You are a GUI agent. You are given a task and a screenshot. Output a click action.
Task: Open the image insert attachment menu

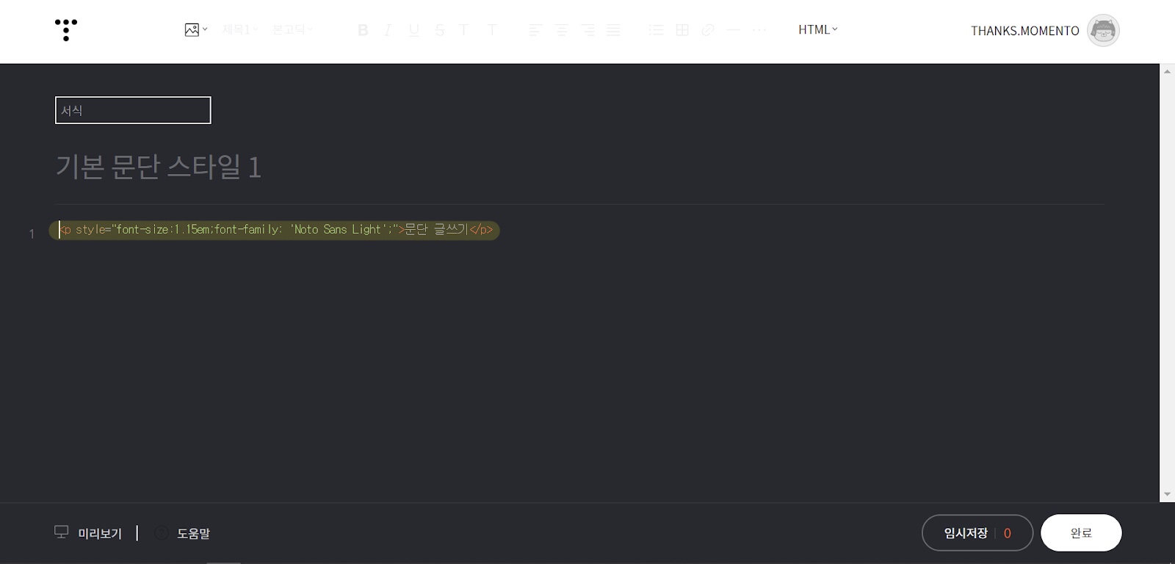click(x=196, y=29)
